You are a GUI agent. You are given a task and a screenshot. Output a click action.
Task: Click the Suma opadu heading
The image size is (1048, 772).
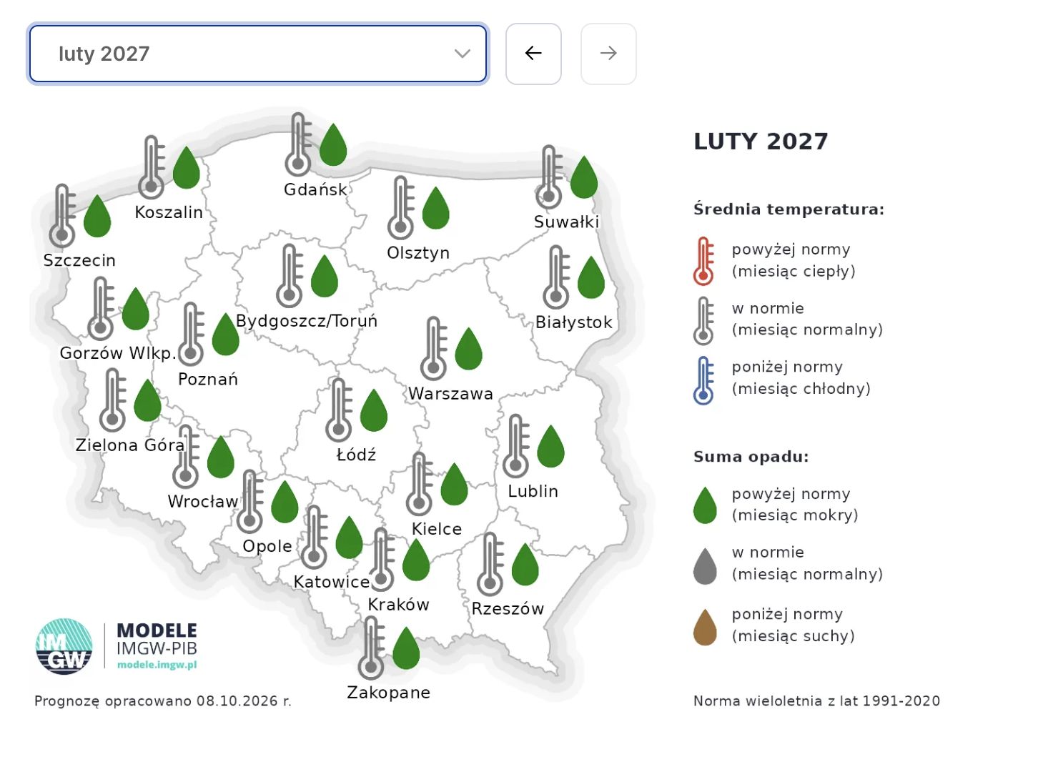(751, 457)
